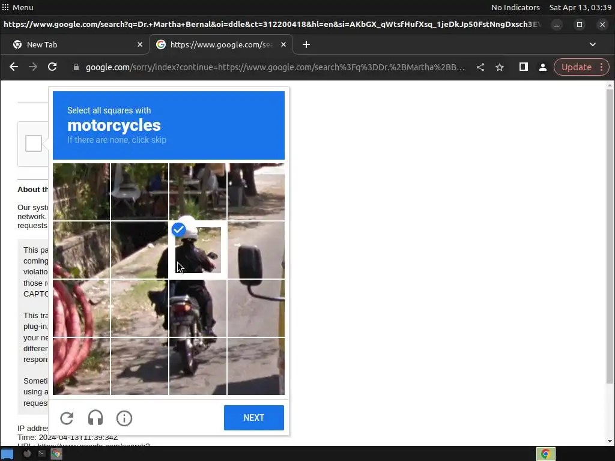Click the Chrome tray icon at bottom right
Viewport: 615px width, 461px height.
[545, 454]
